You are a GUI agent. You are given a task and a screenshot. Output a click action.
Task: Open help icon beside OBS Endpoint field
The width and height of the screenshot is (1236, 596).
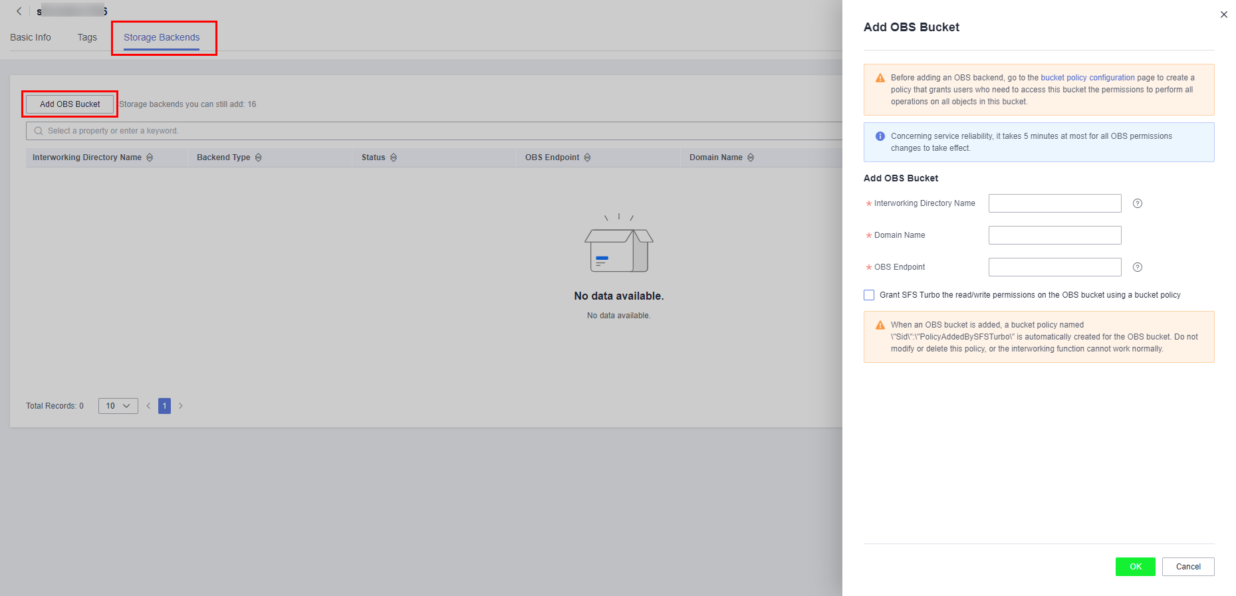point(1138,267)
